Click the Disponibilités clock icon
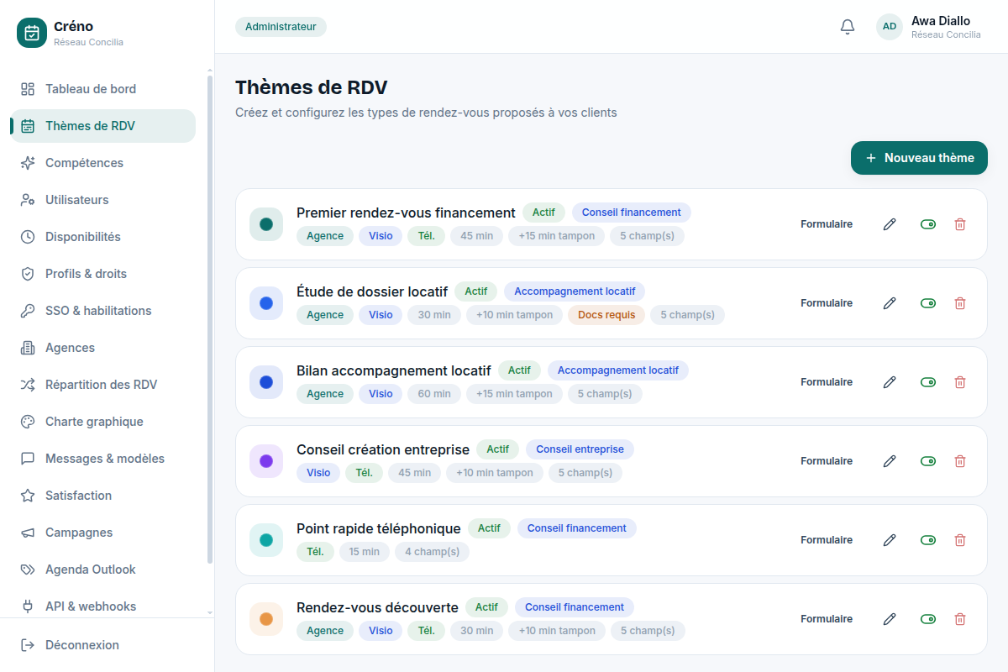This screenshot has width=1008, height=672. [28, 237]
